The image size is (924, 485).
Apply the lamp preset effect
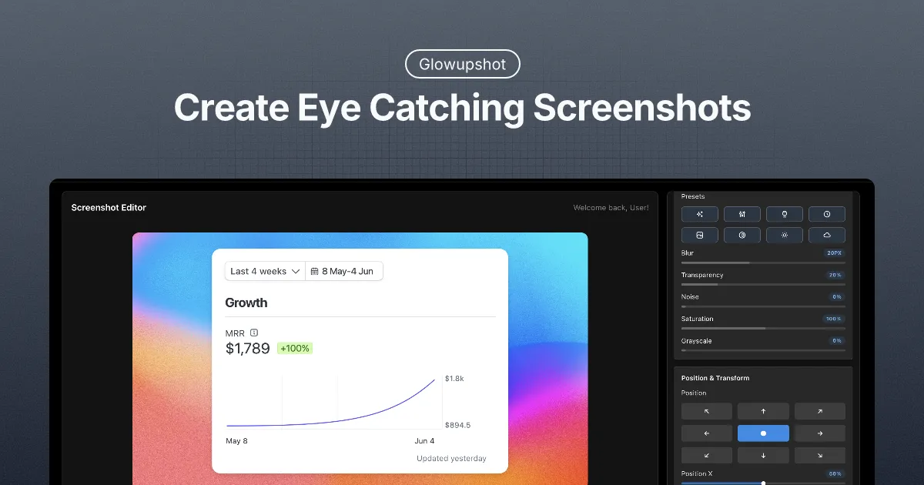(785, 214)
